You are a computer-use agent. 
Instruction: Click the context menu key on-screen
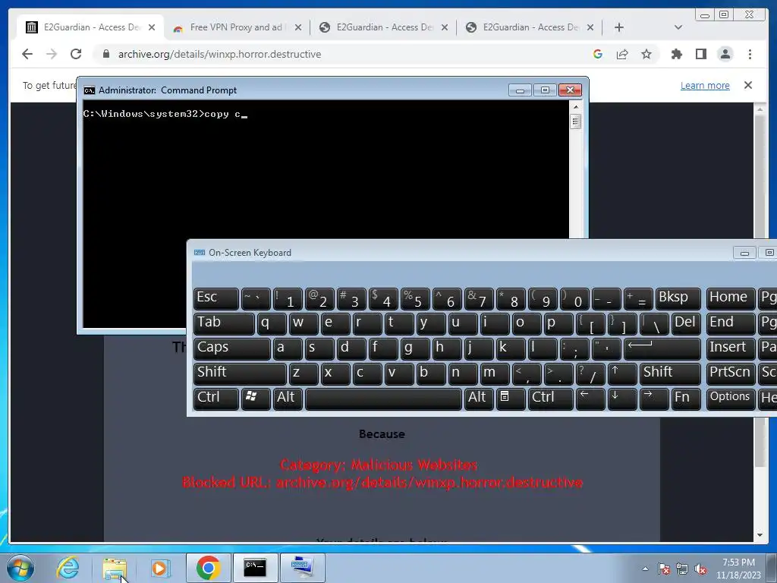pos(511,399)
